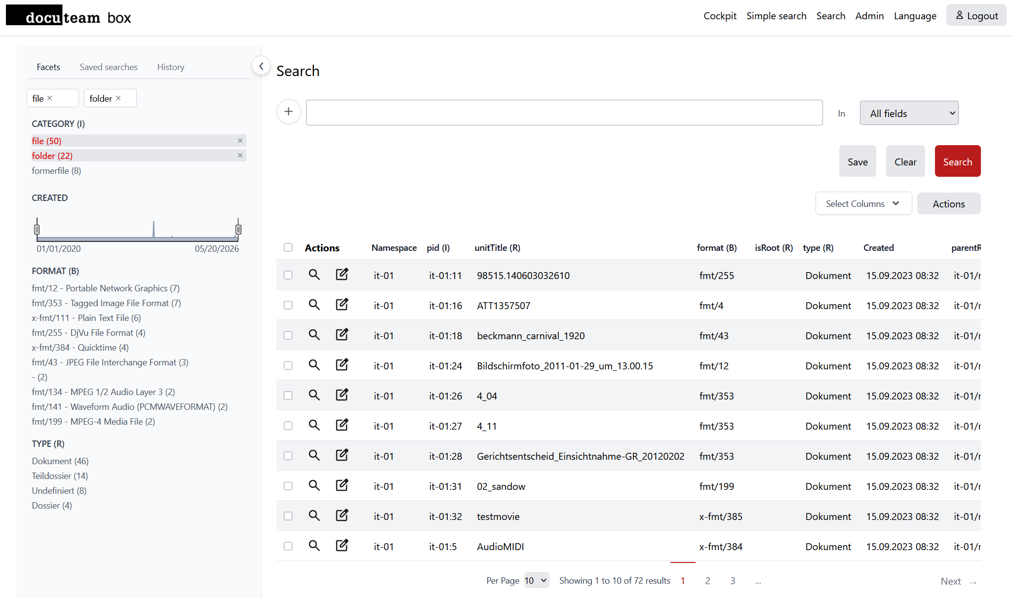Go to results page 3
Viewport: 1012px width, 598px height.
click(x=733, y=581)
